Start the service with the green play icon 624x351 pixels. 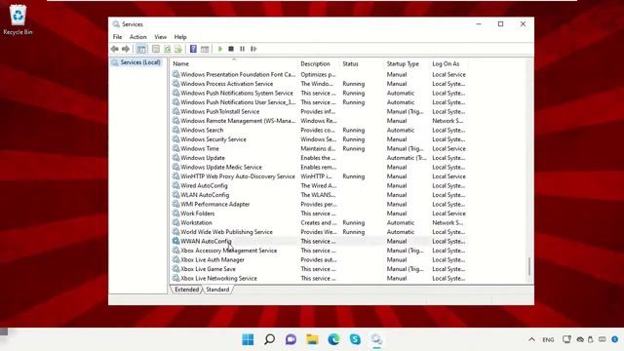[x=220, y=49]
